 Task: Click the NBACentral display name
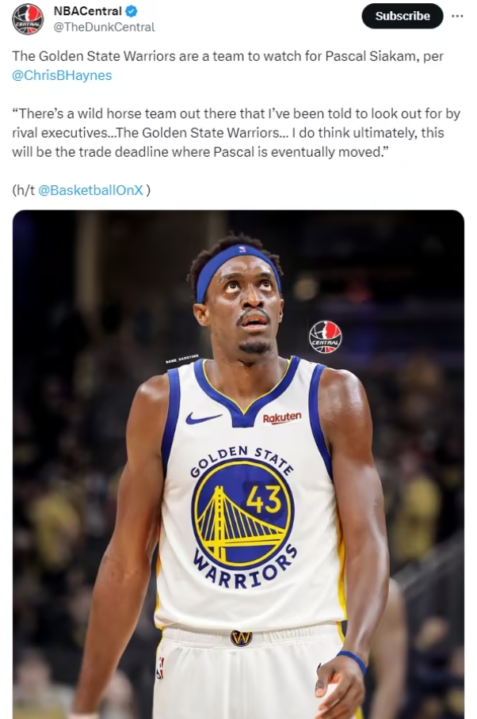coord(88,10)
